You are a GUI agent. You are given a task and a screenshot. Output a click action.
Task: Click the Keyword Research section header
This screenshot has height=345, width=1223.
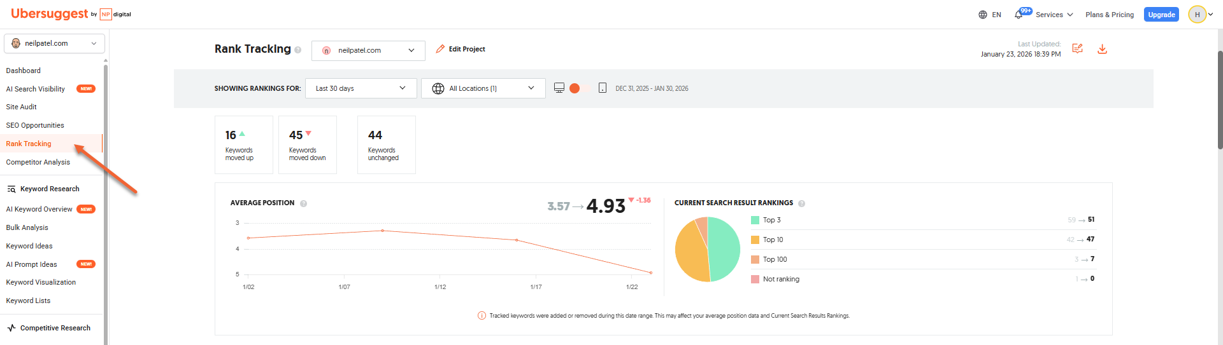[x=50, y=189]
